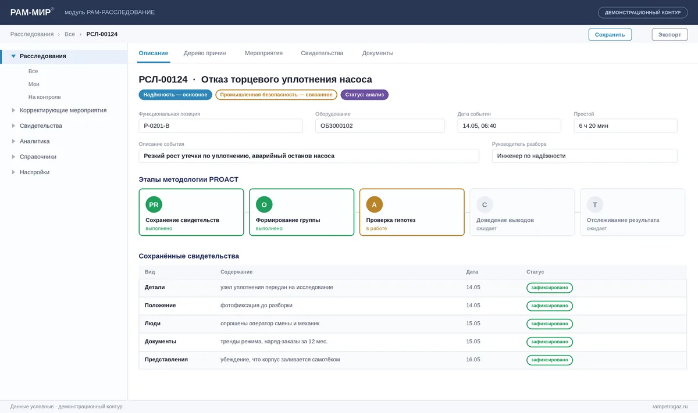Click 'тренды режима, наряд-заказы за 12 мес.' cell

(x=273, y=342)
